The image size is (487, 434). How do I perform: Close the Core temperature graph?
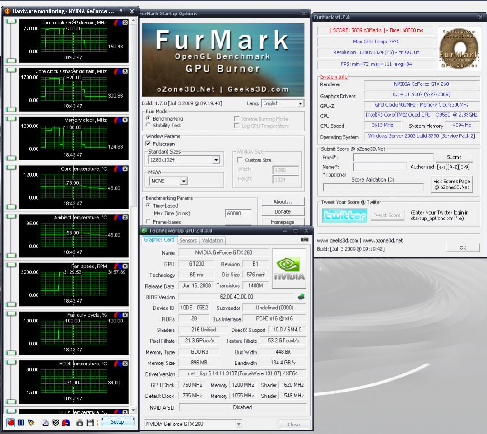pyautogui.click(x=125, y=169)
